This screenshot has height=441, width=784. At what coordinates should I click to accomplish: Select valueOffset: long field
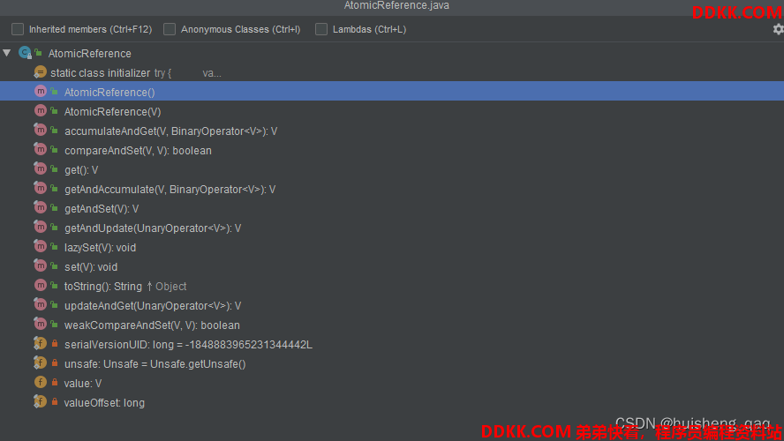point(392,402)
